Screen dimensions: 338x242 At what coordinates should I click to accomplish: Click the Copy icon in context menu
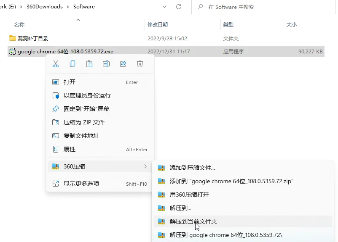click(72, 64)
